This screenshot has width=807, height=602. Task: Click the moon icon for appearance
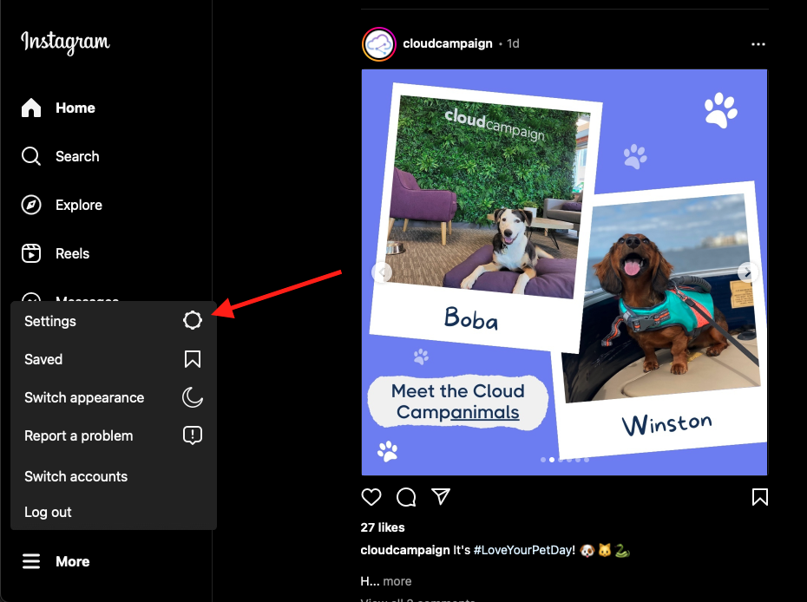click(193, 397)
